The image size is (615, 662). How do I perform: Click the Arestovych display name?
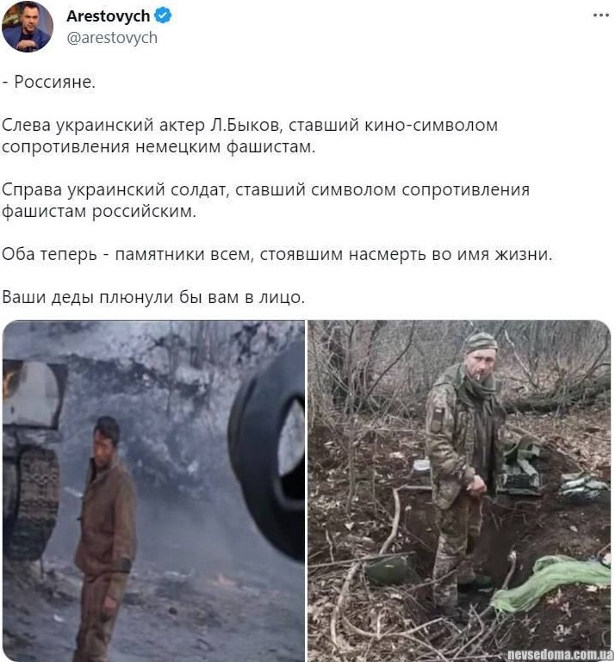coord(109,16)
